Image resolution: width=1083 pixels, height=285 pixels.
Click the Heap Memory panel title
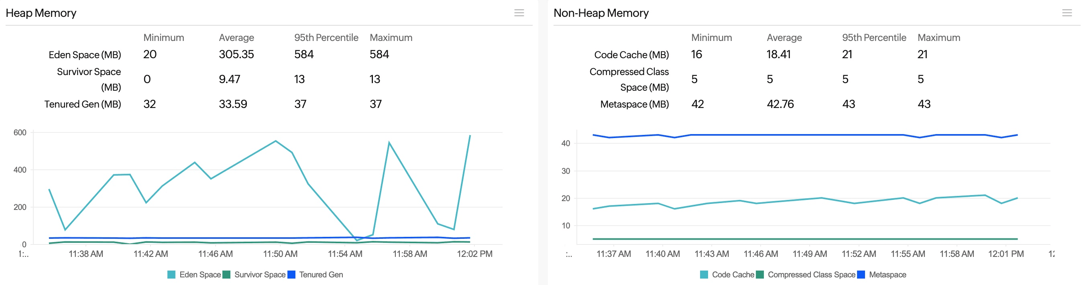pos(41,13)
